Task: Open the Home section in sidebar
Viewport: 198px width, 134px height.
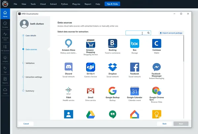Action: coord(5,14)
